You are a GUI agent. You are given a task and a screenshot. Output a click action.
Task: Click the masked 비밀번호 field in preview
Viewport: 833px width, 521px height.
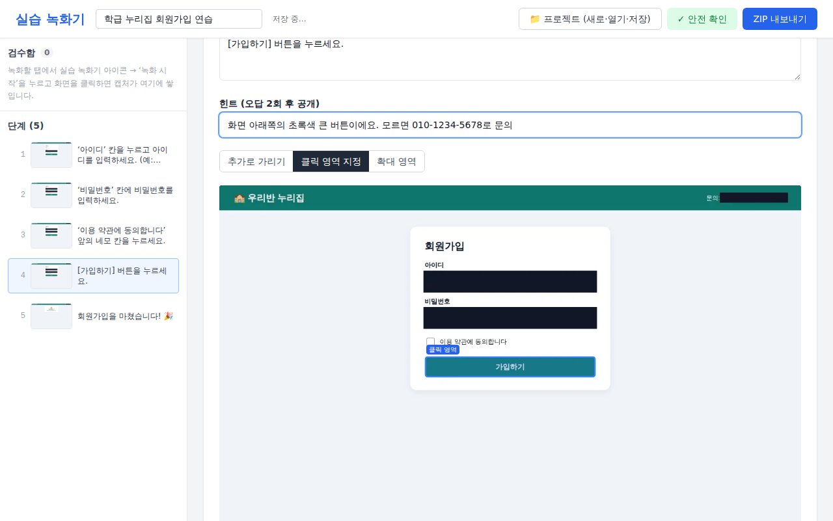(510, 318)
